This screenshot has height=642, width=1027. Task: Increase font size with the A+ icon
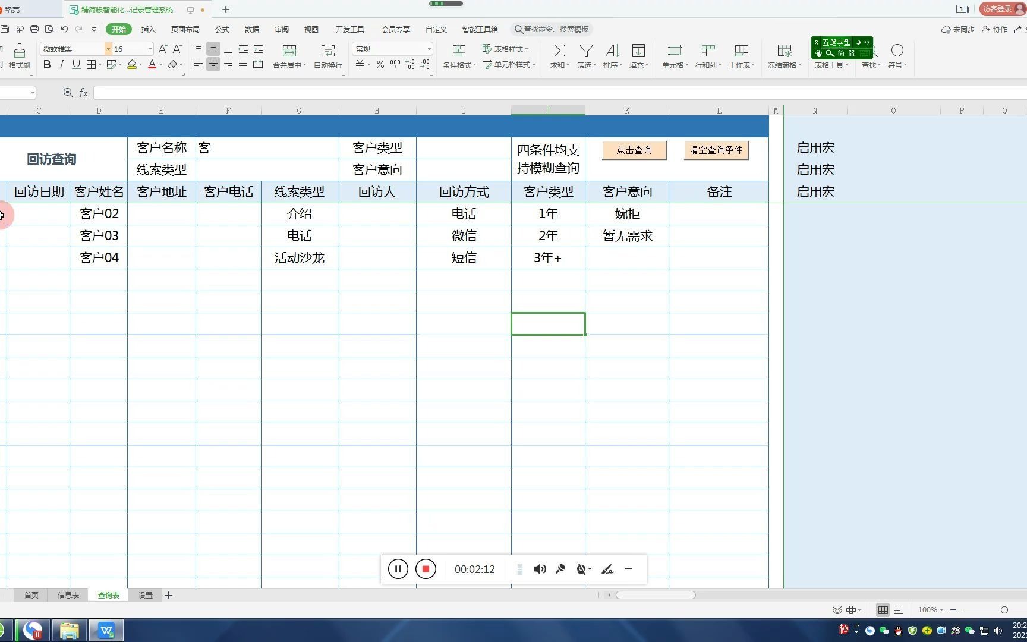coord(162,49)
